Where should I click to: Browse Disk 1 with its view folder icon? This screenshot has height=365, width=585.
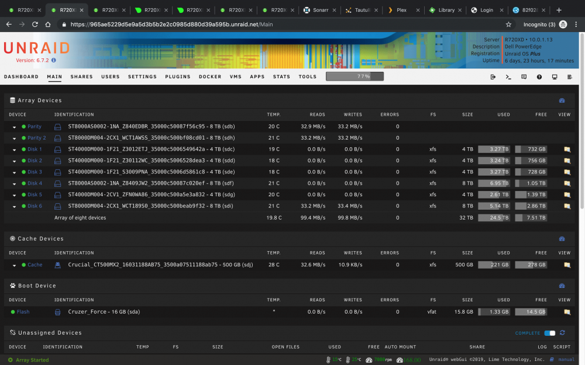[567, 150]
